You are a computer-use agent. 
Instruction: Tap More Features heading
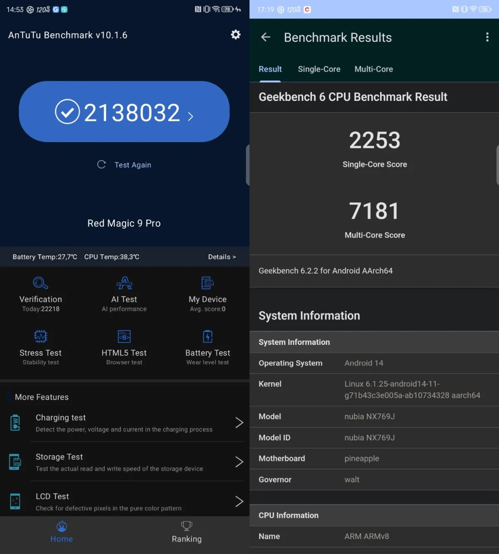click(42, 397)
